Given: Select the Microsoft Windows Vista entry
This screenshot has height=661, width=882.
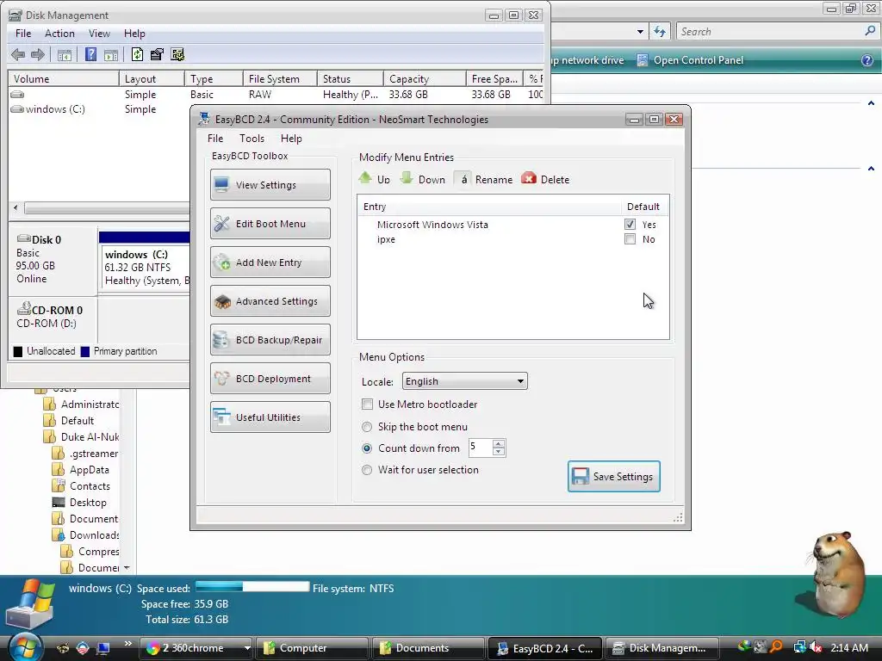Looking at the screenshot, I should coord(432,225).
